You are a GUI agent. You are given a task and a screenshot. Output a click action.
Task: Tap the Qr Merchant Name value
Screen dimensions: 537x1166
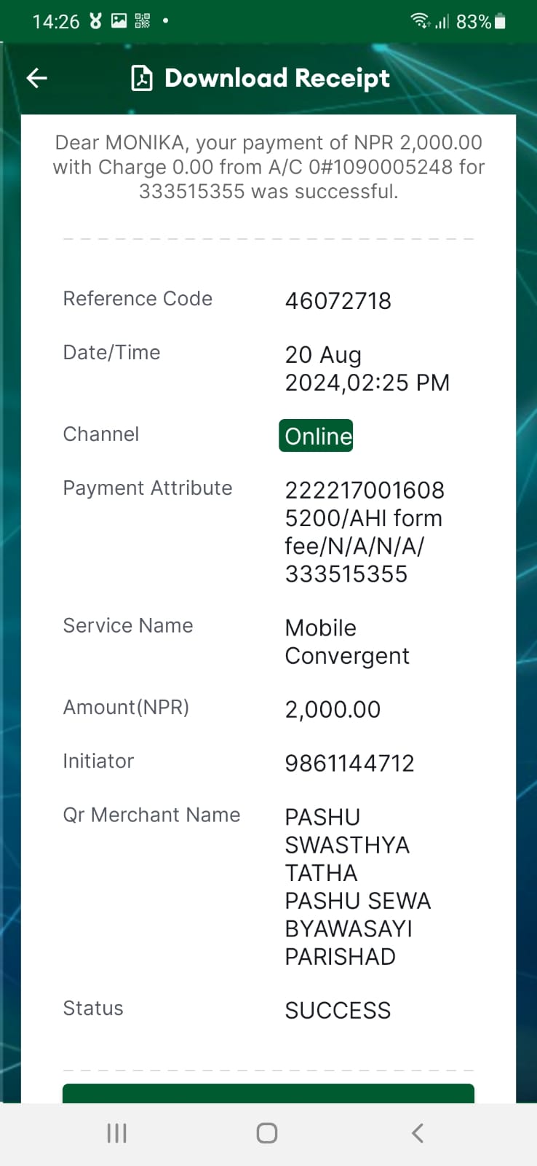point(358,887)
